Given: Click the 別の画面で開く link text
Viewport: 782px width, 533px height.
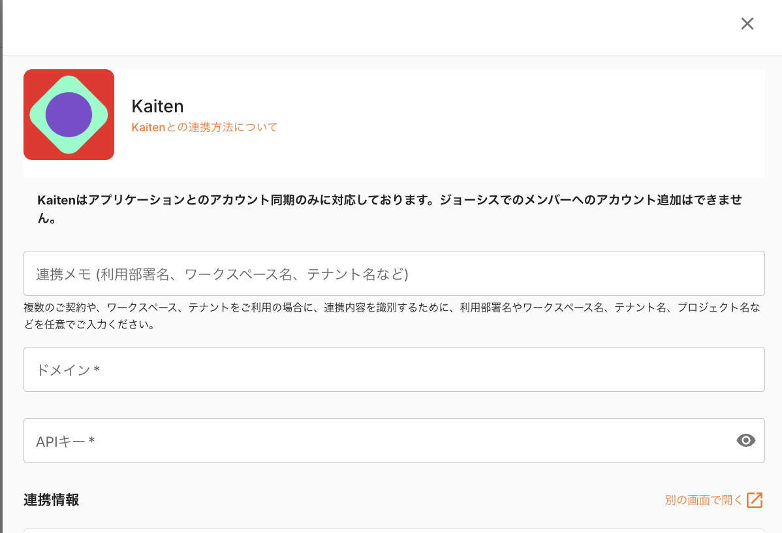Looking at the screenshot, I should point(704,500).
